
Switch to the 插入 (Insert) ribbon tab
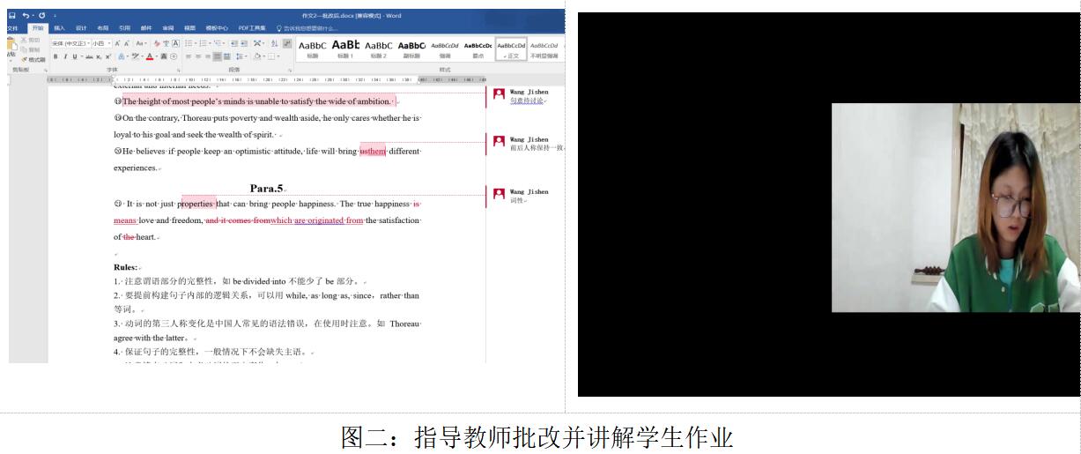[59, 28]
